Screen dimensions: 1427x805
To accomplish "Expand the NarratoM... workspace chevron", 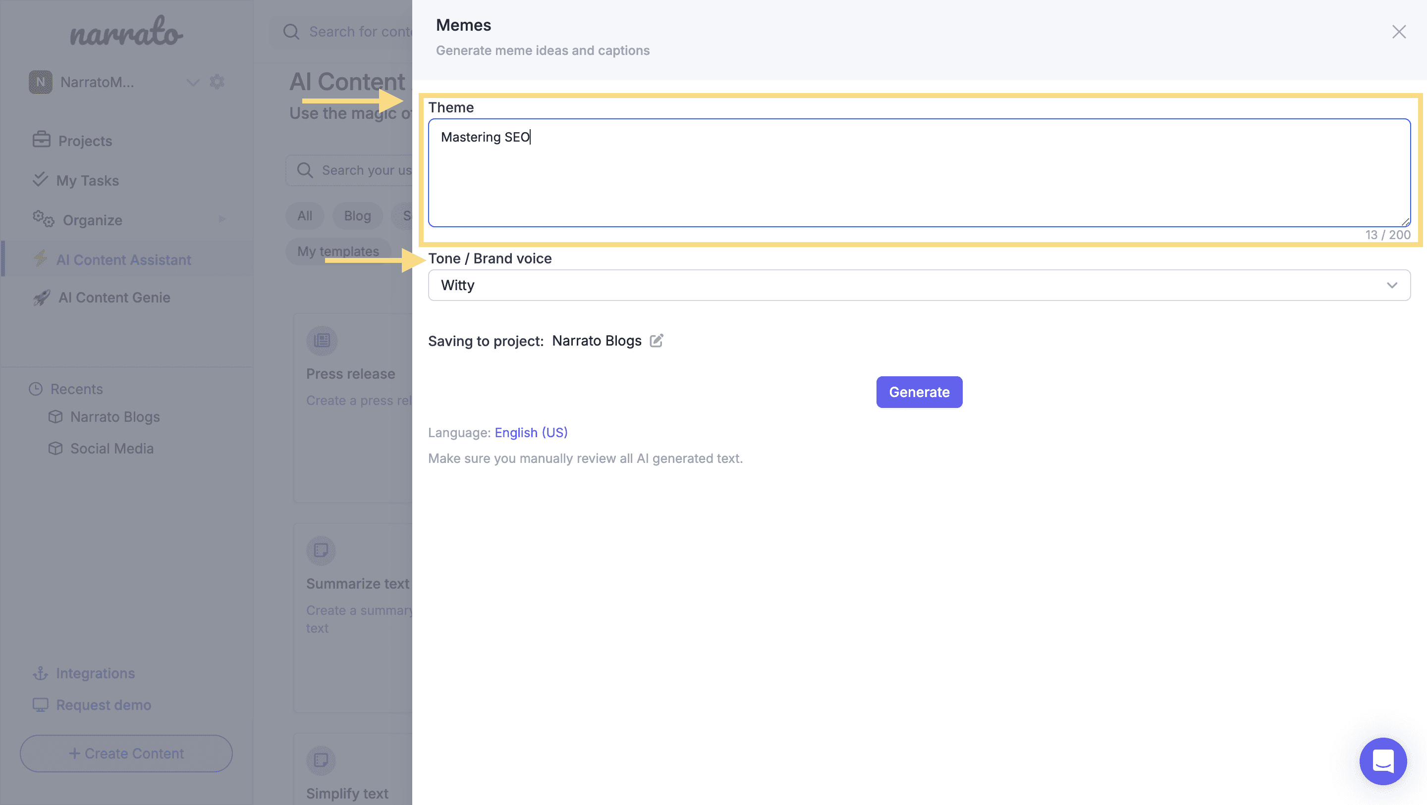I will tap(193, 83).
